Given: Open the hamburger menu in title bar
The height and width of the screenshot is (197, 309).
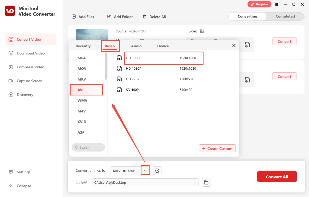Looking at the screenshot, I should coord(277,4).
